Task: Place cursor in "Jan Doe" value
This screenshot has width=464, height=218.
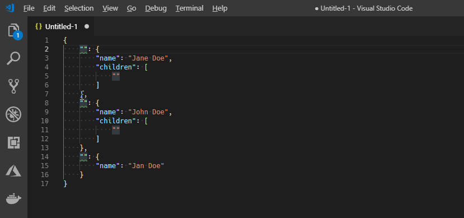Action: click(146, 166)
